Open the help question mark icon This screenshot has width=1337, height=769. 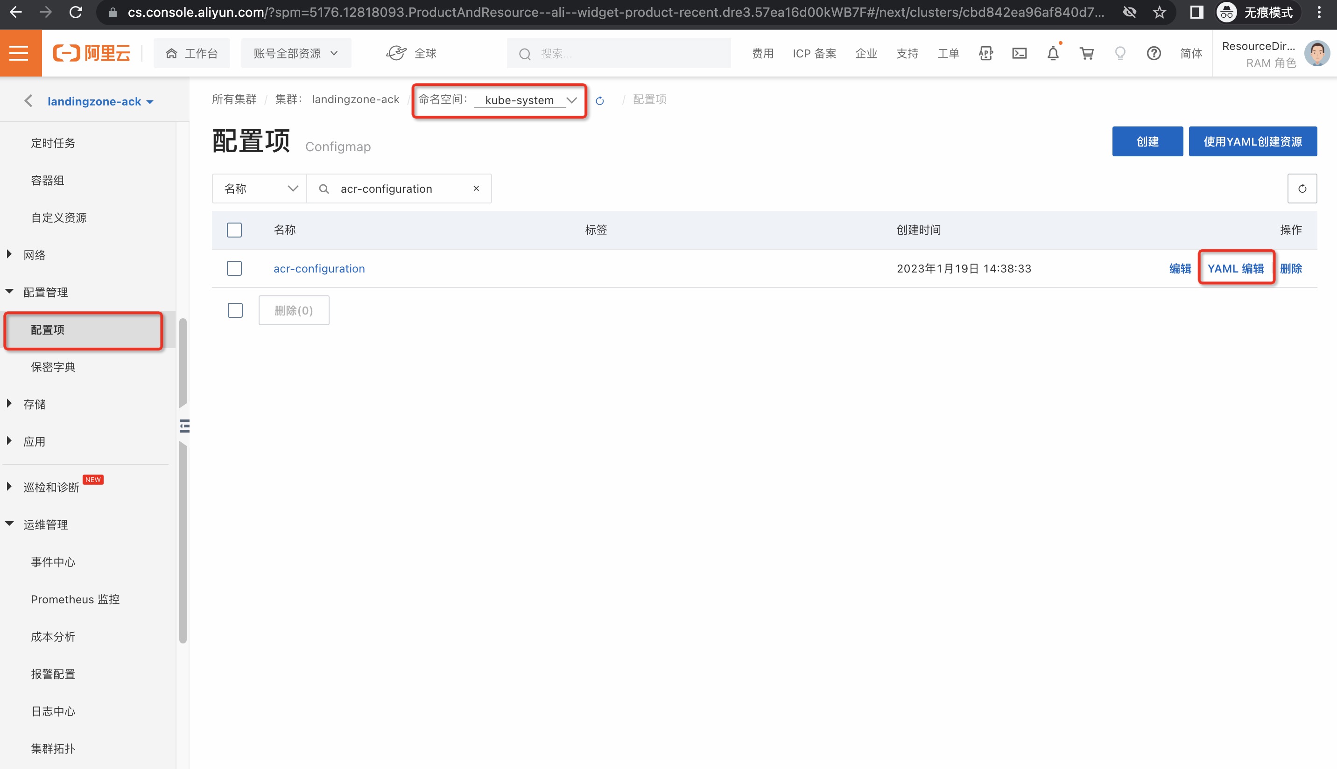[x=1154, y=53]
